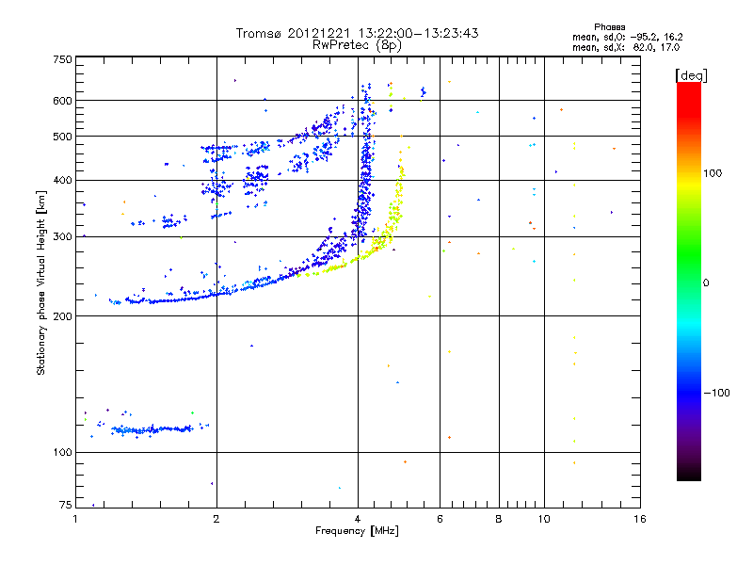Click the y-axis tick label '100'
The image size is (753, 565).
pyautogui.click(x=62, y=452)
